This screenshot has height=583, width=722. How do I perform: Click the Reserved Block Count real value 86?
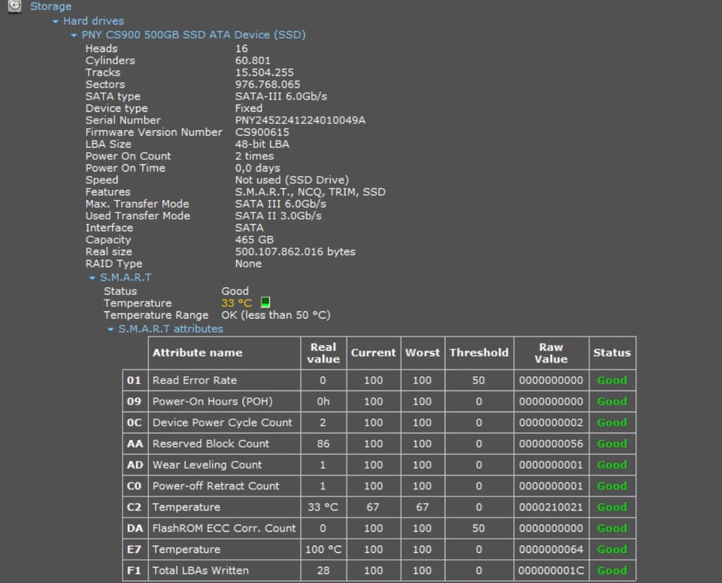point(323,444)
